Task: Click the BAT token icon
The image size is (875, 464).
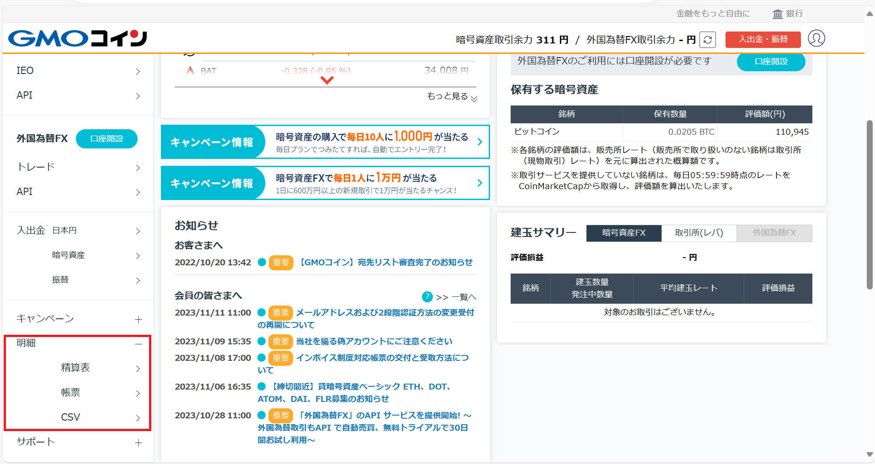Action: coord(190,70)
